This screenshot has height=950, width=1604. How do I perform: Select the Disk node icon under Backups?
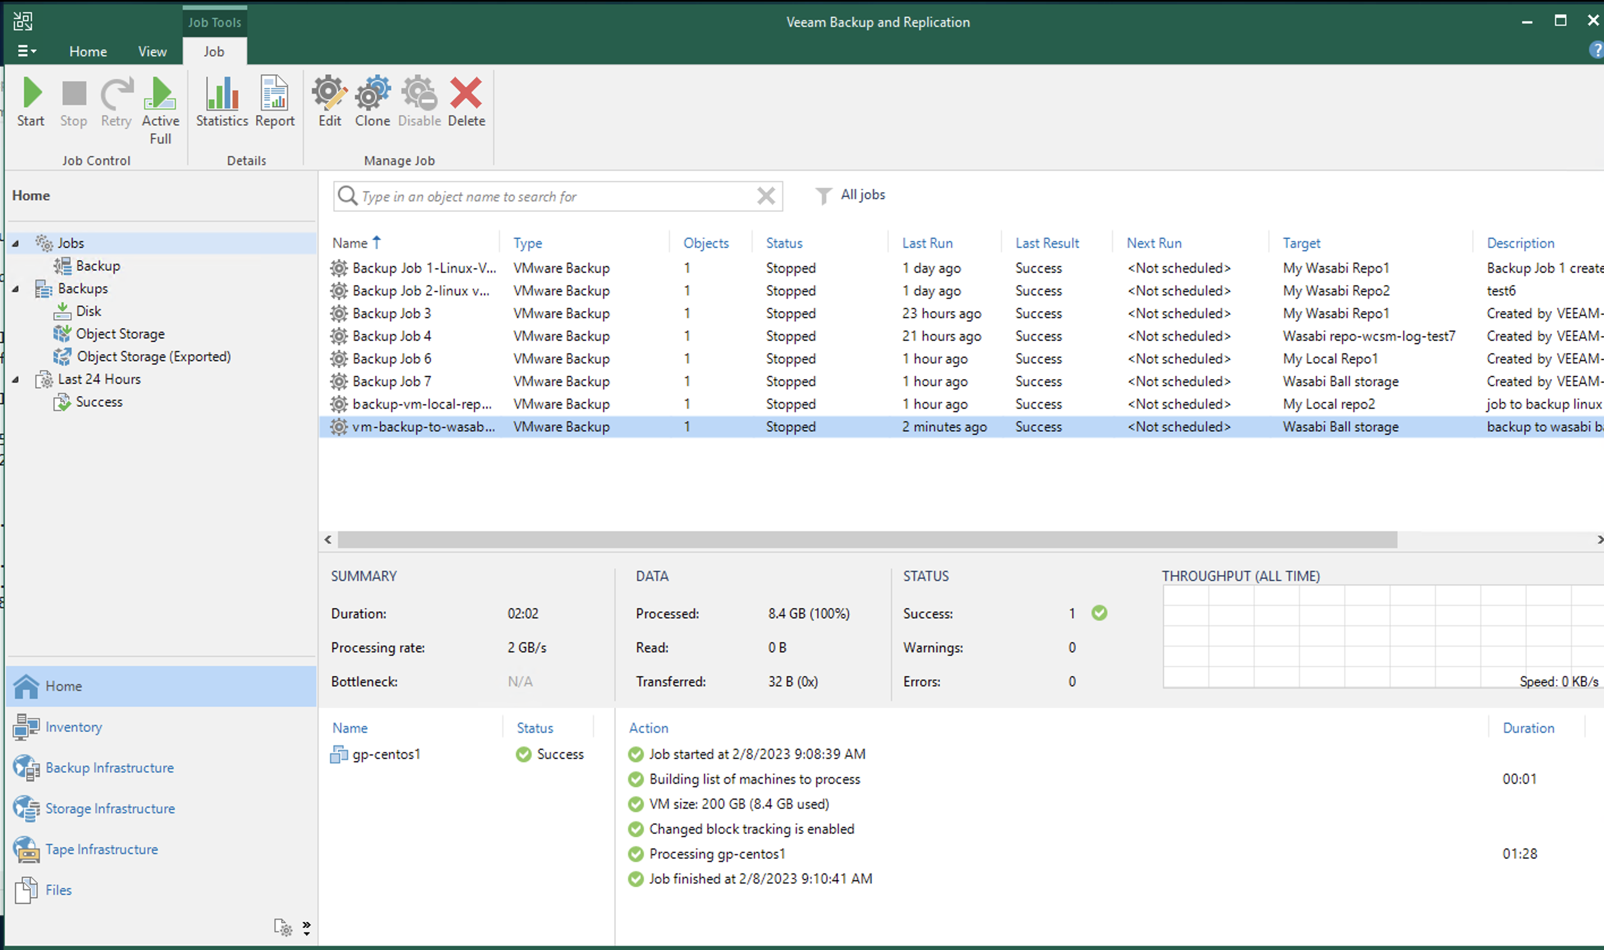pyautogui.click(x=62, y=311)
